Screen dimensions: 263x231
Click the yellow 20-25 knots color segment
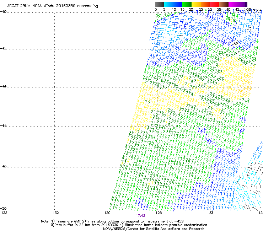pyautogui.click(x=196, y=4)
